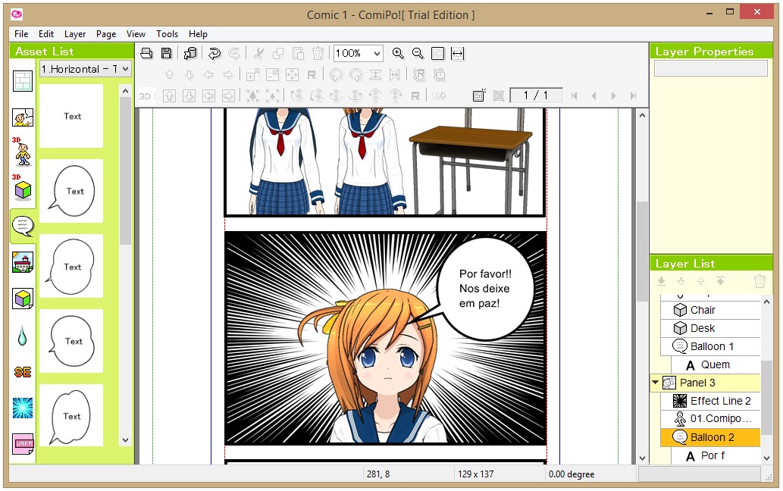The width and height of the screenshot is (783, 491).
Task: Open the 1.Horizontal asset type dropdown
Action: click(x=84, y=69)
